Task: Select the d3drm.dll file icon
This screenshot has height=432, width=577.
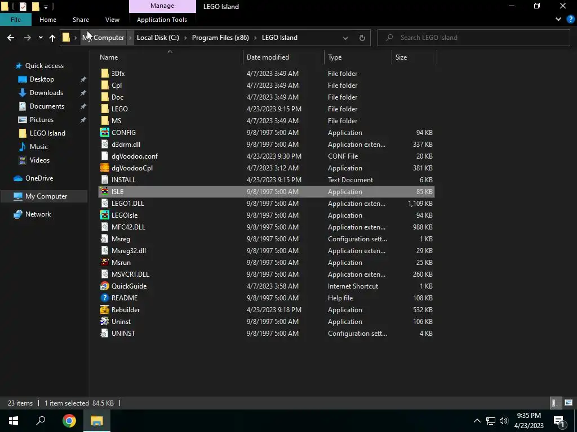Action: tap(105, 145)
